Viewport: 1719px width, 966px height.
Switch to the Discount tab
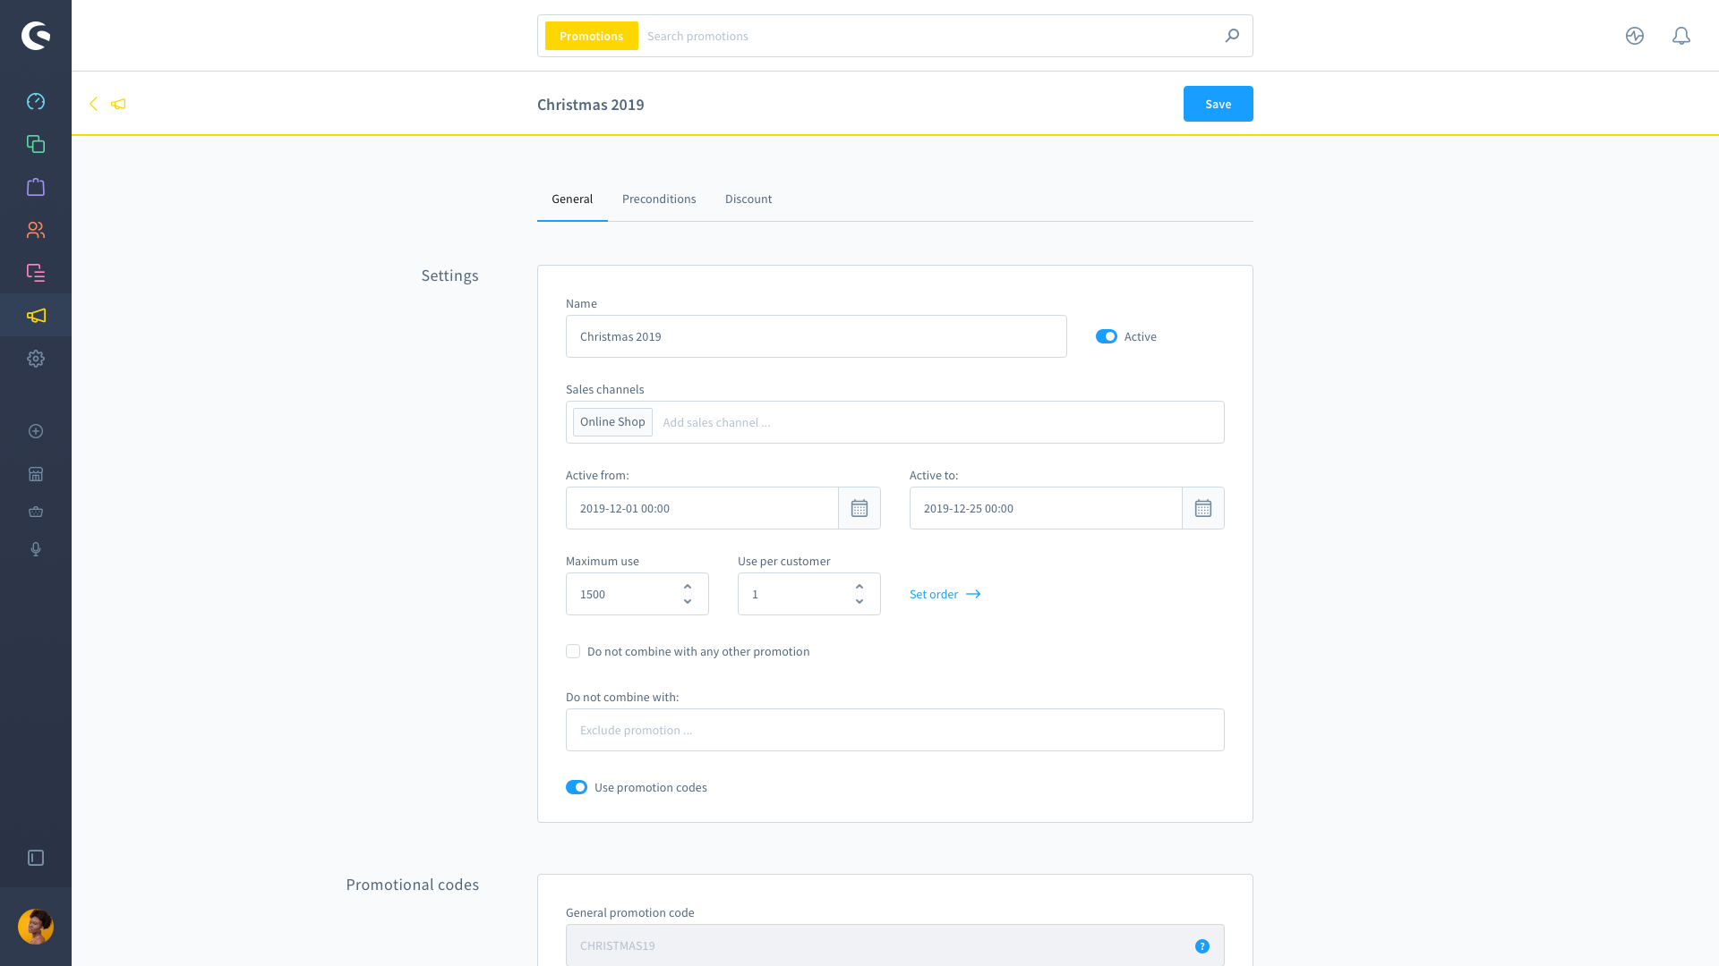pos(748,199)
